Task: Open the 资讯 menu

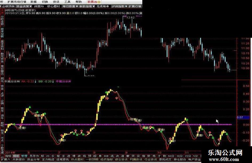Action: click(x=56, y=2)
